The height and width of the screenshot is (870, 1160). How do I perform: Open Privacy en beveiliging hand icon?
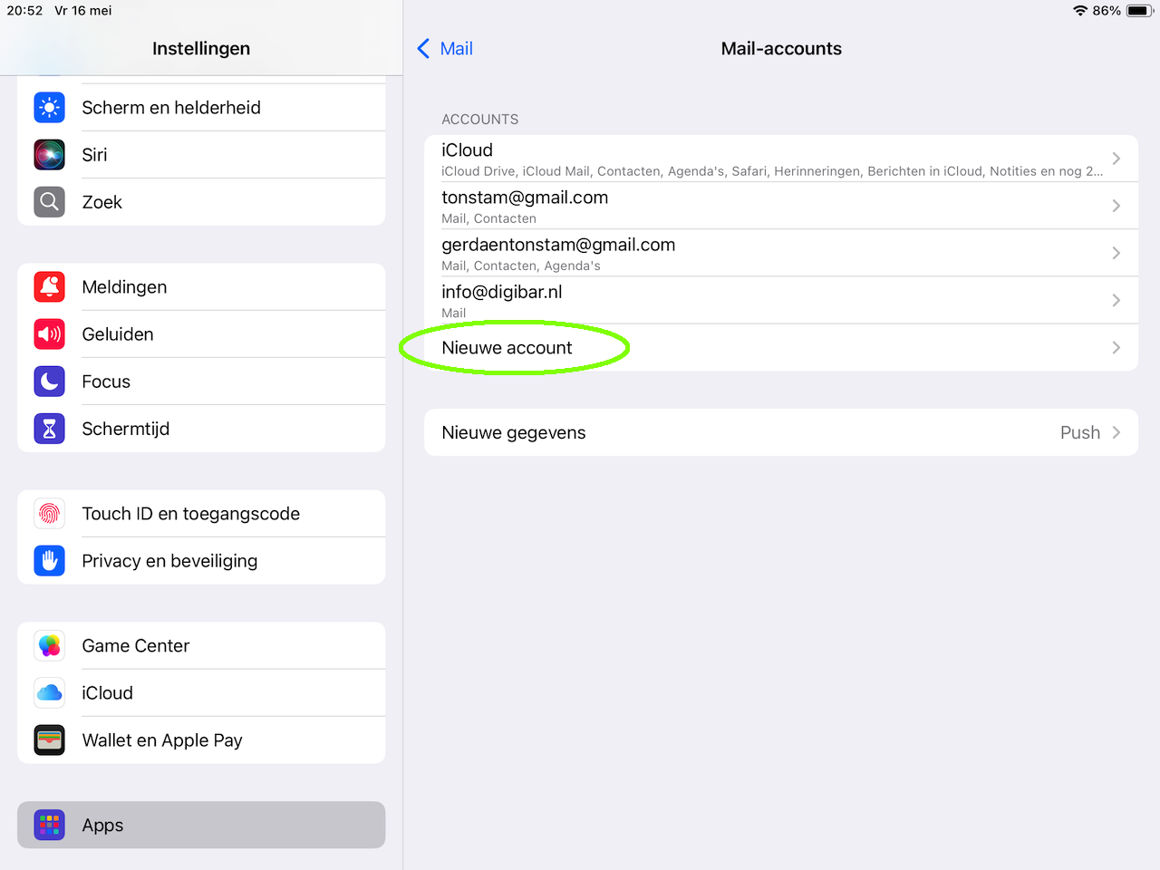tap(50, 561)
